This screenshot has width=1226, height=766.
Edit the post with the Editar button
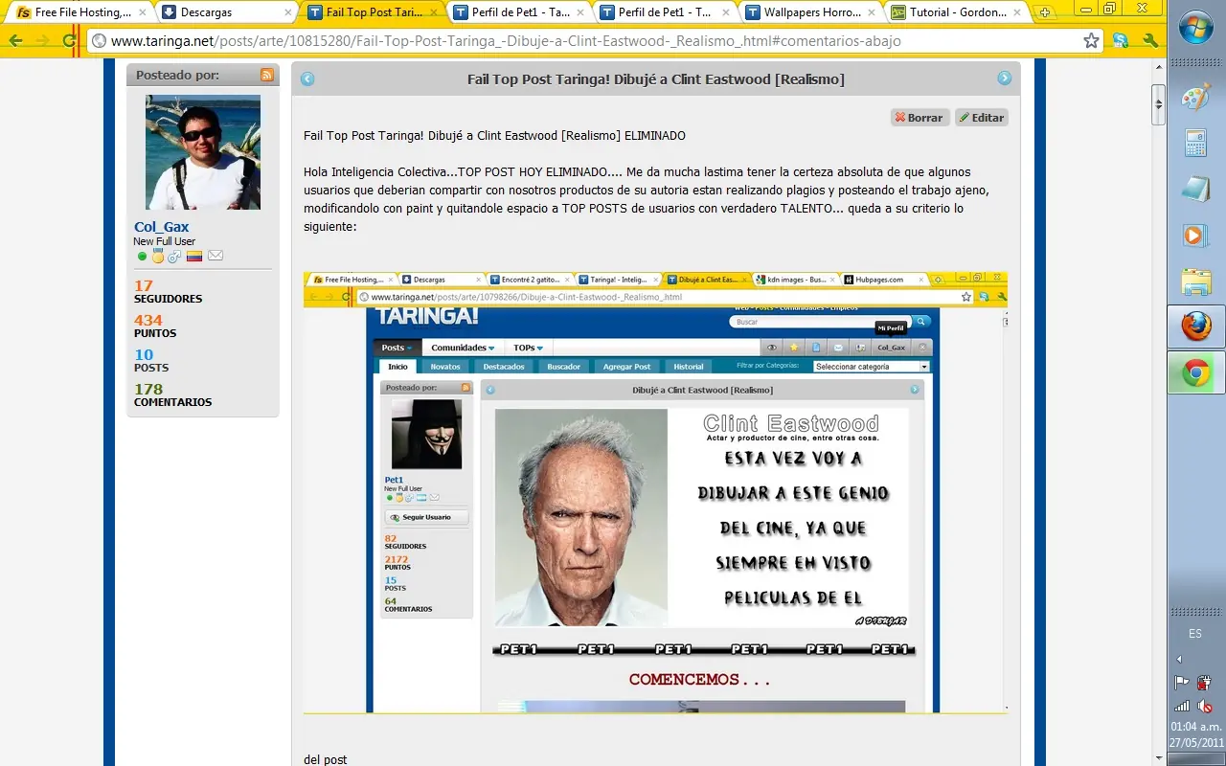[x=982, y=117]
